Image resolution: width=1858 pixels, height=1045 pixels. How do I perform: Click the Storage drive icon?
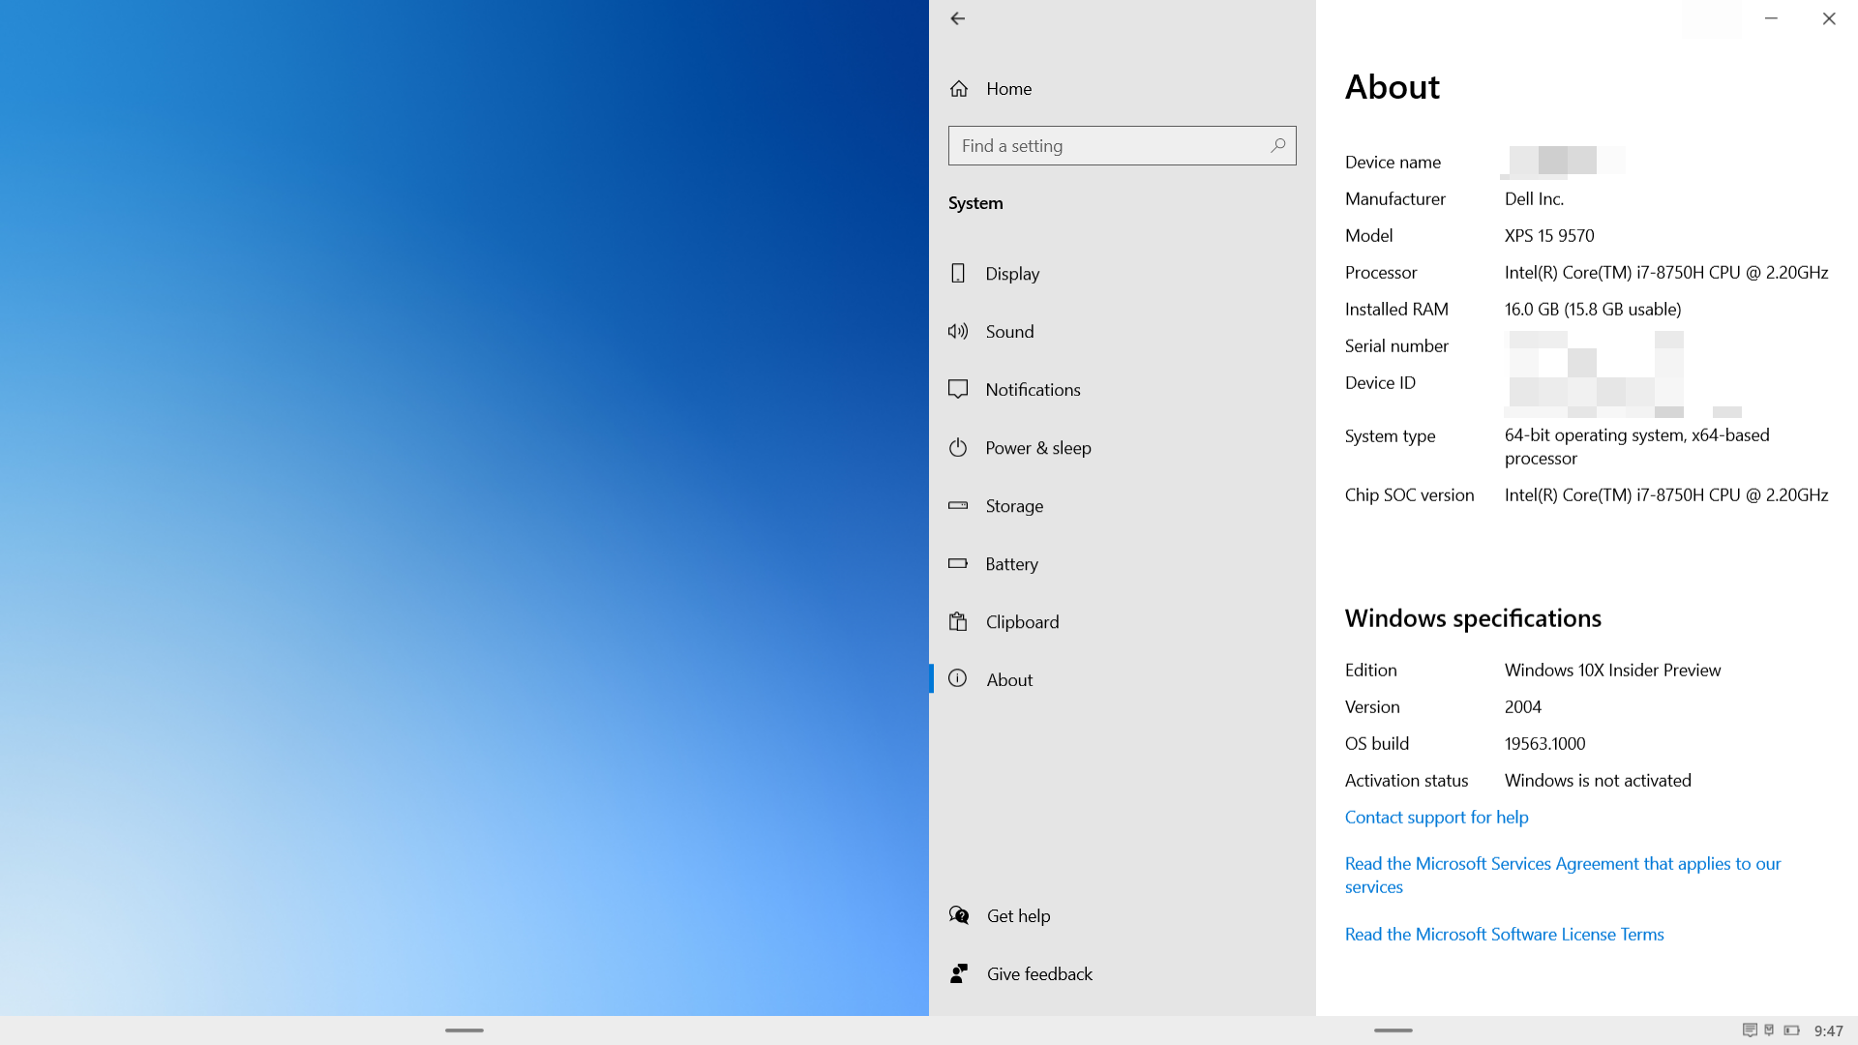point(958,505)
